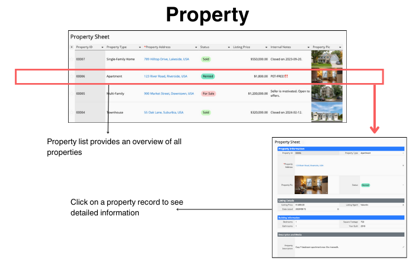Expand the Listing Price column menu arrow
Viewport: 415px width, 267px height.
267,47
